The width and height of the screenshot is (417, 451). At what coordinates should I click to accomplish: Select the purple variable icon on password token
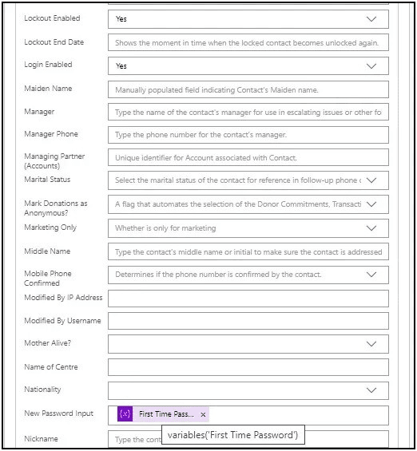[x=125, y=414]
